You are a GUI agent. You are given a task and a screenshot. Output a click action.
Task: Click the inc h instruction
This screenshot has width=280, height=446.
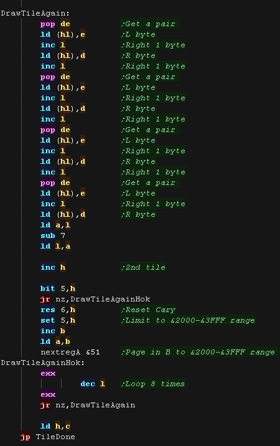(x=53, y=267)
